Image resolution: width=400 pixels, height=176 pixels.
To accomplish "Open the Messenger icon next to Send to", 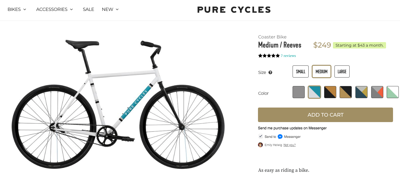I will (280, 136).
